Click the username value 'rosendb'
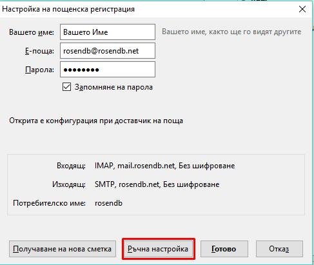314x265 pixels. tap(108, 203)
